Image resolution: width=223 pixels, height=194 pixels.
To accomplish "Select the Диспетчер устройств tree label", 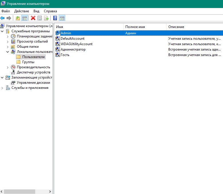I will click(x=33, y=72).
